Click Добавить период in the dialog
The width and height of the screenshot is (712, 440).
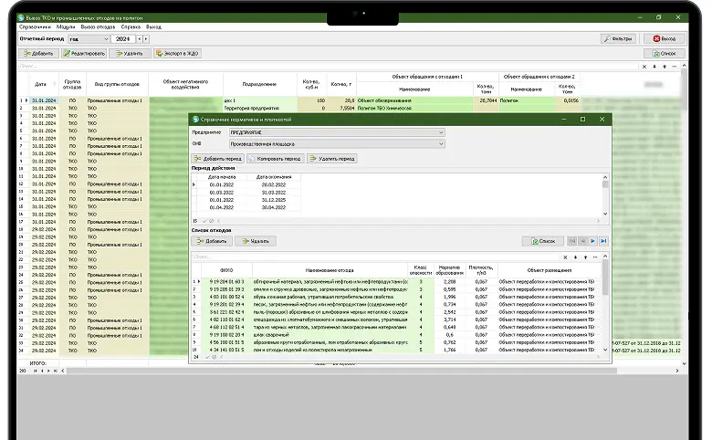coord(215,159)
